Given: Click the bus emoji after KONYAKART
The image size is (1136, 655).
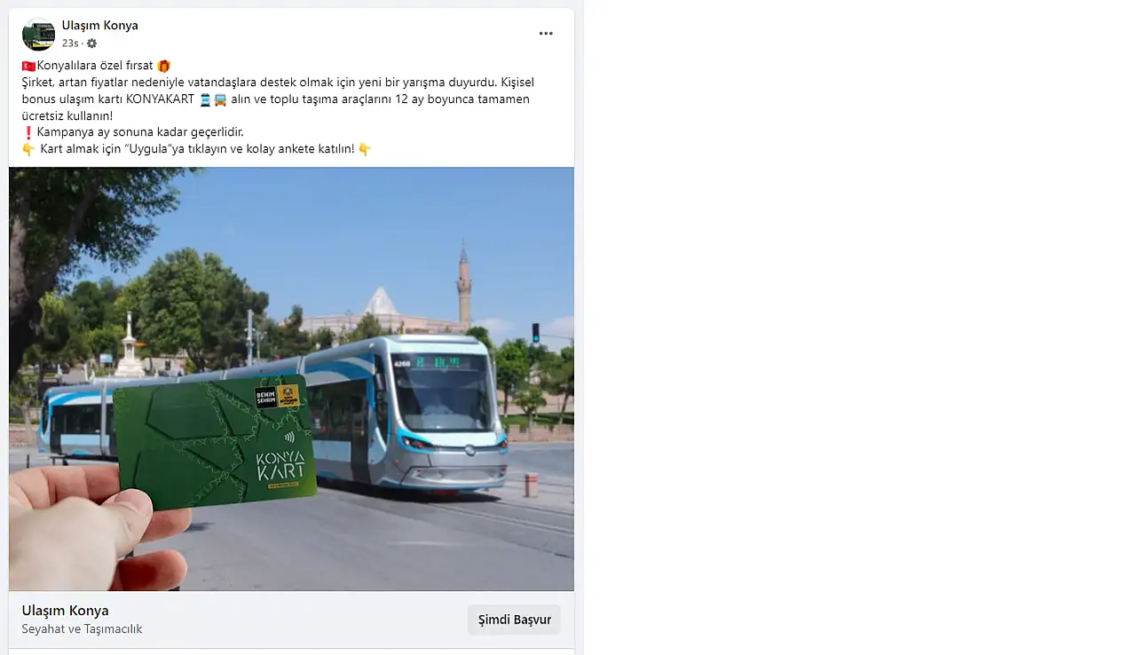Looking at the screenshot, I should tap(220, 99).
